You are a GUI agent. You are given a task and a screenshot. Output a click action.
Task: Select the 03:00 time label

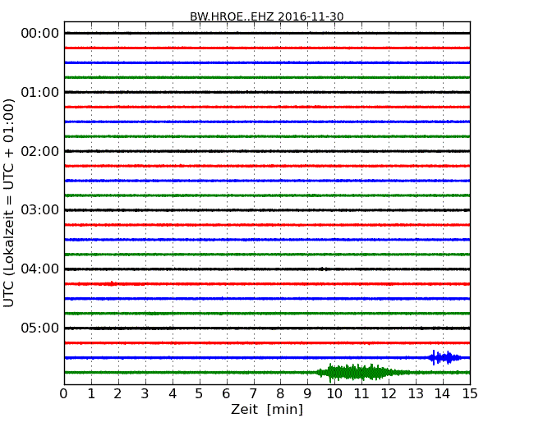click(x=40, y=210)
